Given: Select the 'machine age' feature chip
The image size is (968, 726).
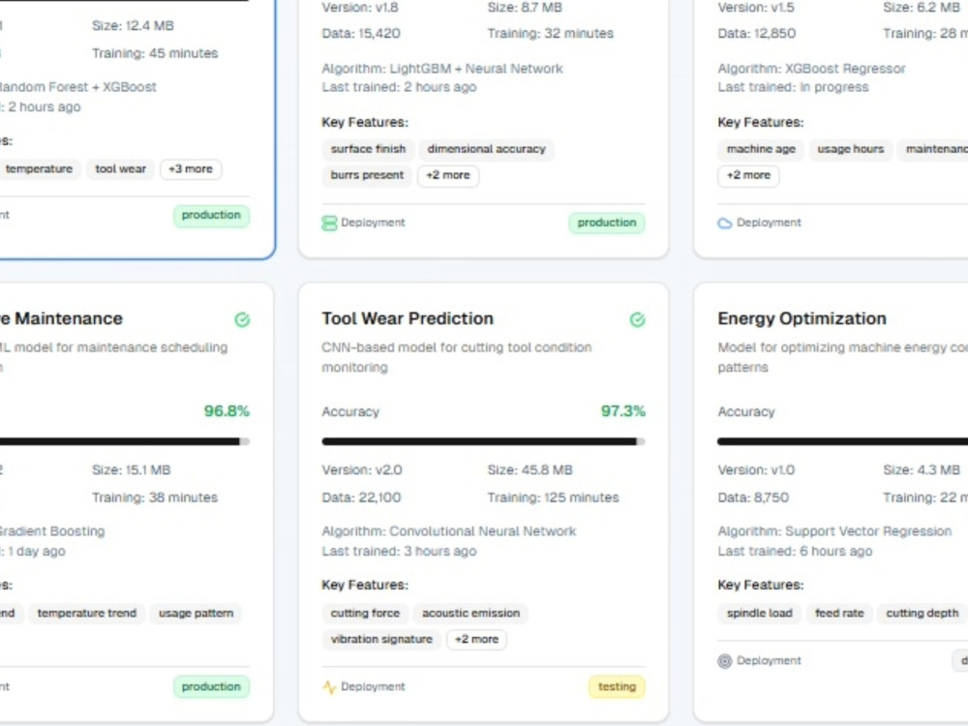Looking at the screenshot, I should tap(761, 149).
